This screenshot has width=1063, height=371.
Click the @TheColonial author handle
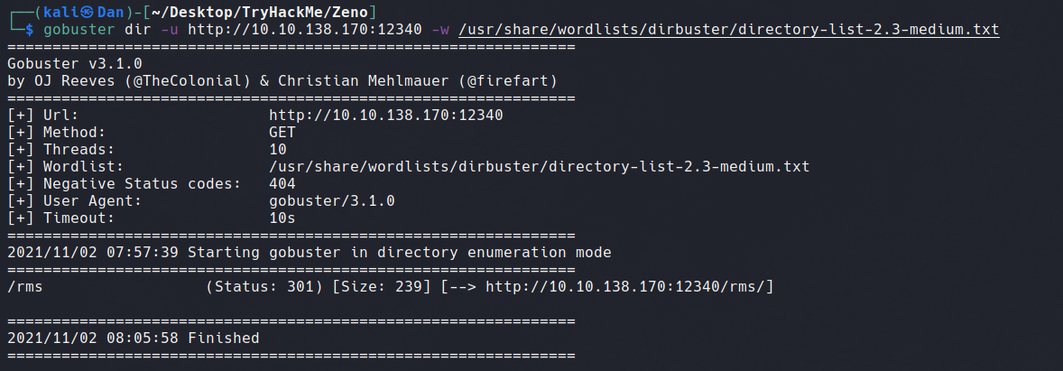point(160,81)
